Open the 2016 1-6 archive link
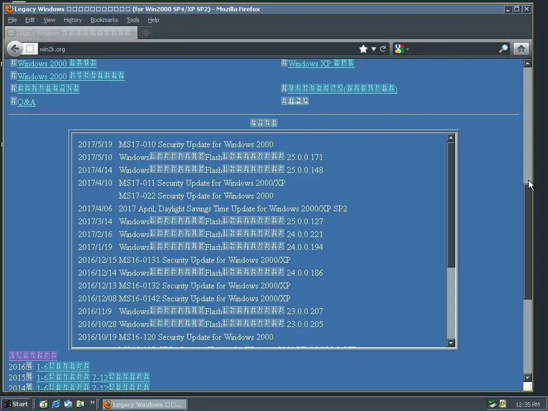The image size is (548, 411). pos(63,367)
